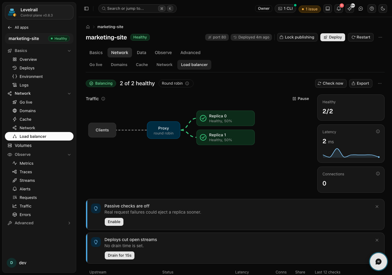This screenshot has height=275, width=392.
Task: Toggle the sidebar panel icon
Action: 86,9
